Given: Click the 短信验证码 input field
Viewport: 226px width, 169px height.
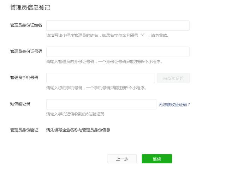Looking at the screenshot, I should (101, 104).
